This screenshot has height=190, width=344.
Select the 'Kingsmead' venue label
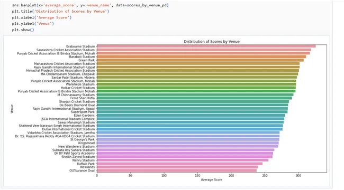86,143
